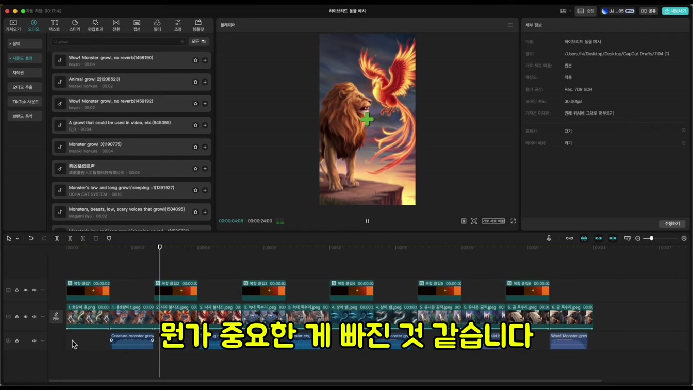Favorite Wow! Monster growl (1459192) with star

tap(195, 104)
